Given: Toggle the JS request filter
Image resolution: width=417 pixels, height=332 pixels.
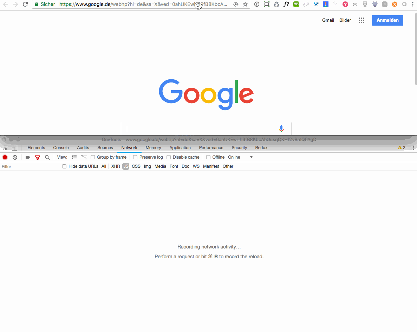Looking at the screenshot, I should [126, 166].
